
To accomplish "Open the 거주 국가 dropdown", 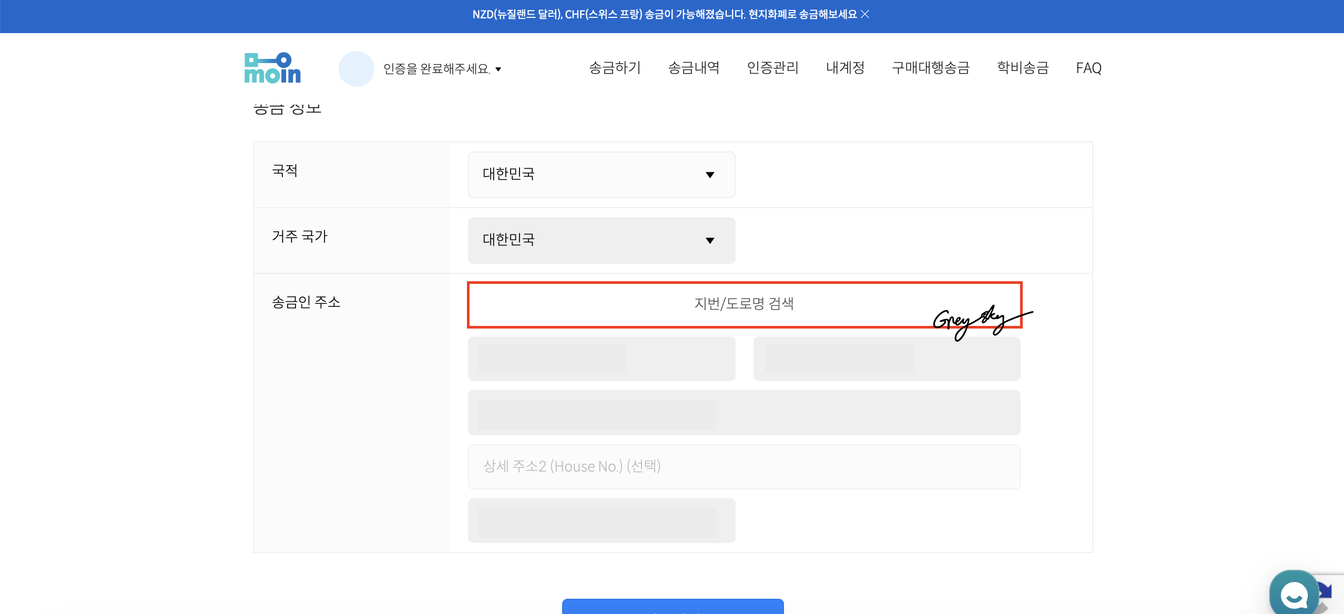I will (601, 240).
